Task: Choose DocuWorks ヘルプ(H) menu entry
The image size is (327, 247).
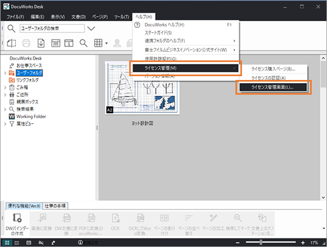Action: [x=186, y=25]
